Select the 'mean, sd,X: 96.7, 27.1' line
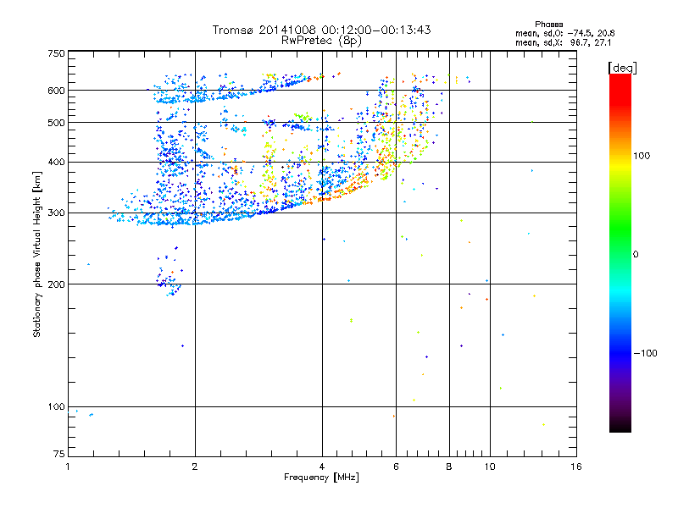Image resolution: width=678 pixels, height=508 pixels. tap(563, 43)
